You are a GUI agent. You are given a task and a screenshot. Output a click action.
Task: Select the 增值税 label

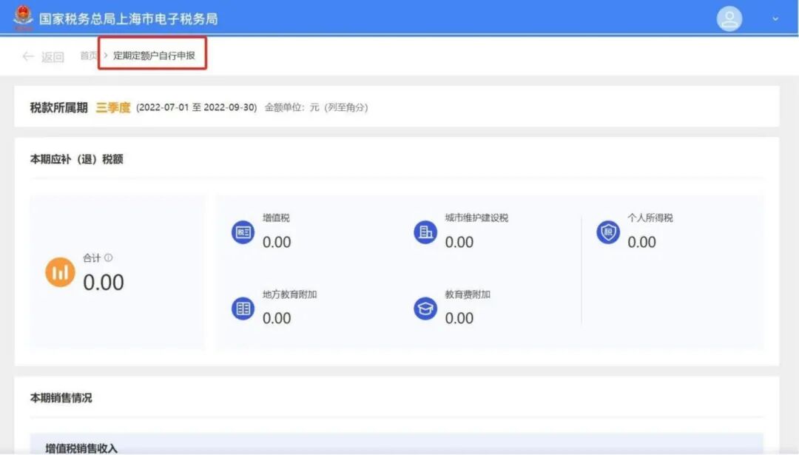pos(276,218)
